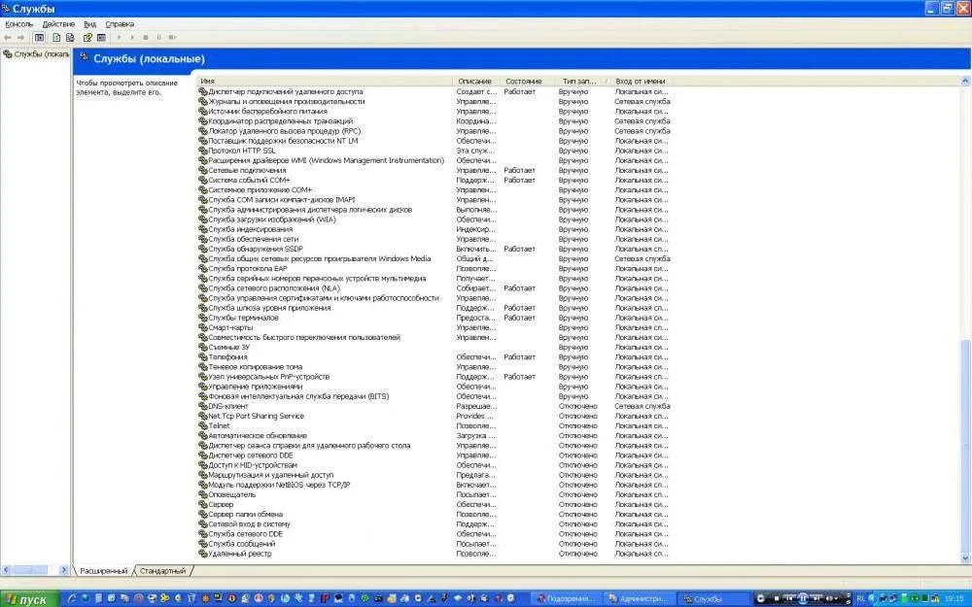The image size is (972, 607).
Task: Click the gear icon next to Служба индексирования
Action: tap(203, 229)
